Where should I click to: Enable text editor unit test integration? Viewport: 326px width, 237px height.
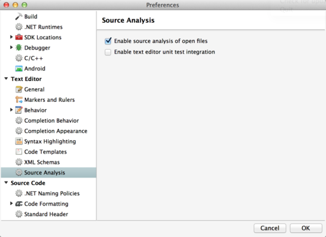[108, 52]
